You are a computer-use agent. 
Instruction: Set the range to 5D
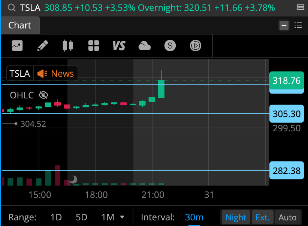pos(81,217)
